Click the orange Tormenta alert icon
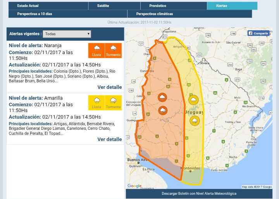This screenshot has width=279, height=199. (x=113, y=50)
